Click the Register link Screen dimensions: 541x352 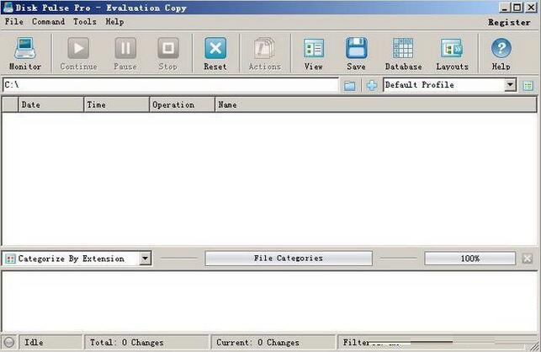[509, 23]
